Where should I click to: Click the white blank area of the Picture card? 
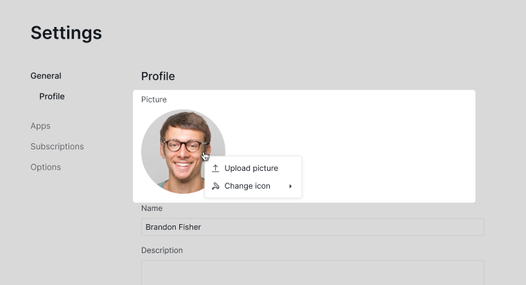pyautogui.click(x=386, y=147)
